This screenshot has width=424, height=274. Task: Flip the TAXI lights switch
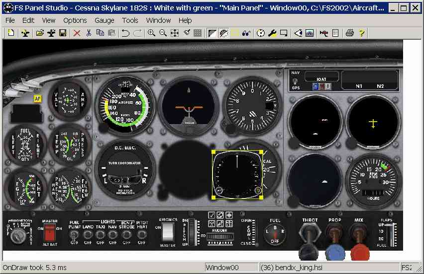coord(101,235)
